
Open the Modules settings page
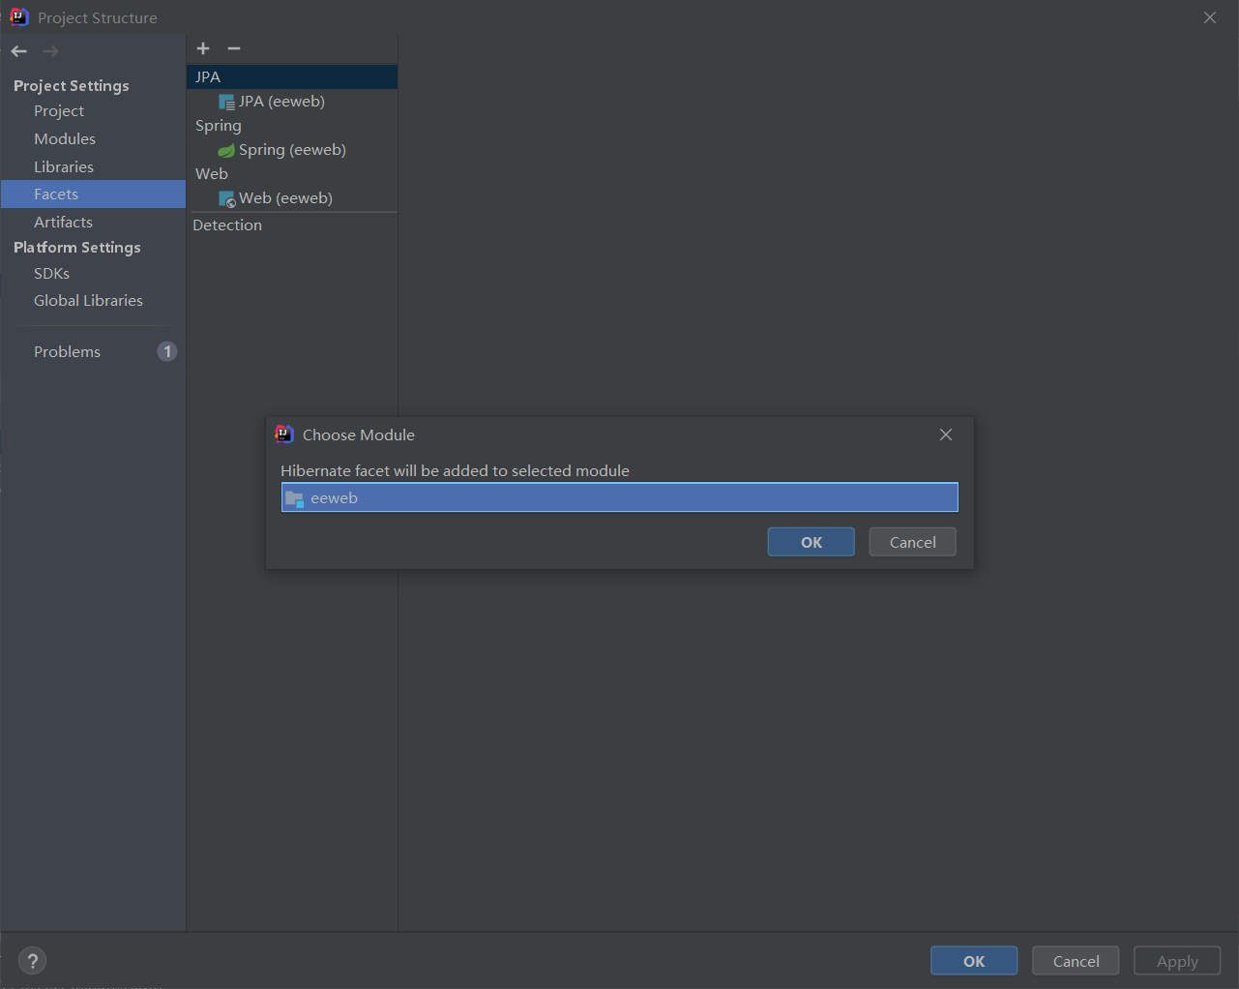(65, 139)
